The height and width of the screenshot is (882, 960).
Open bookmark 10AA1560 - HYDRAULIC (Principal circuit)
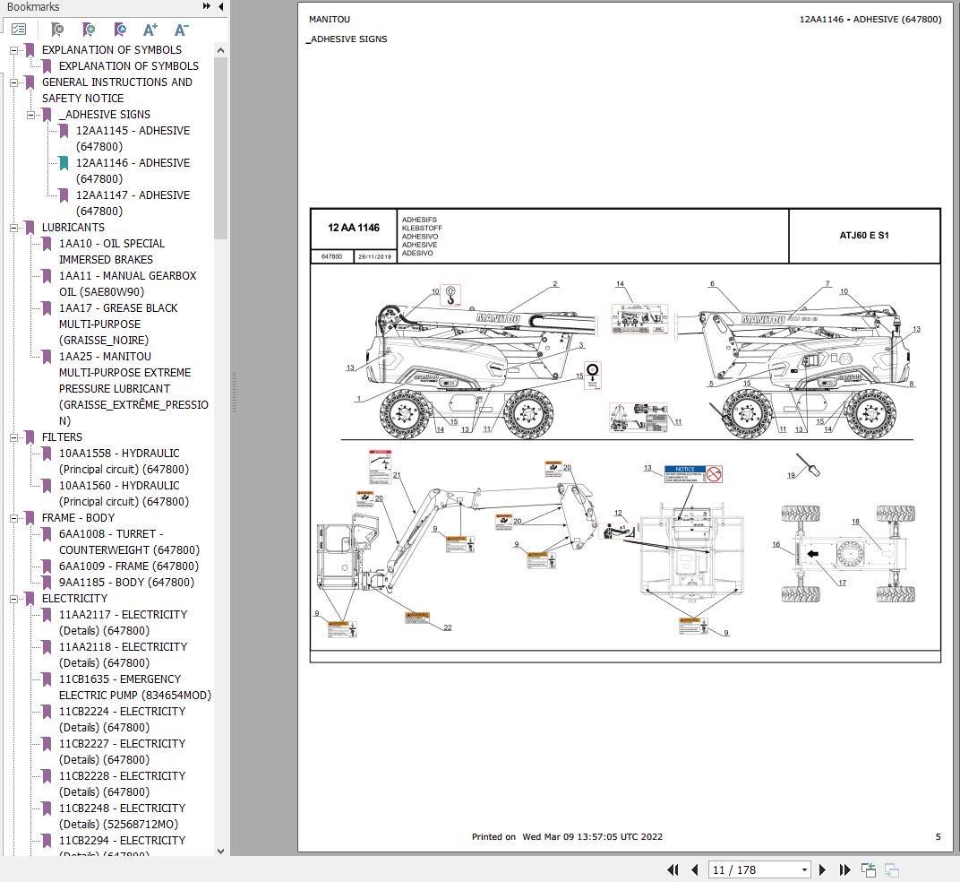pos(124,493)
